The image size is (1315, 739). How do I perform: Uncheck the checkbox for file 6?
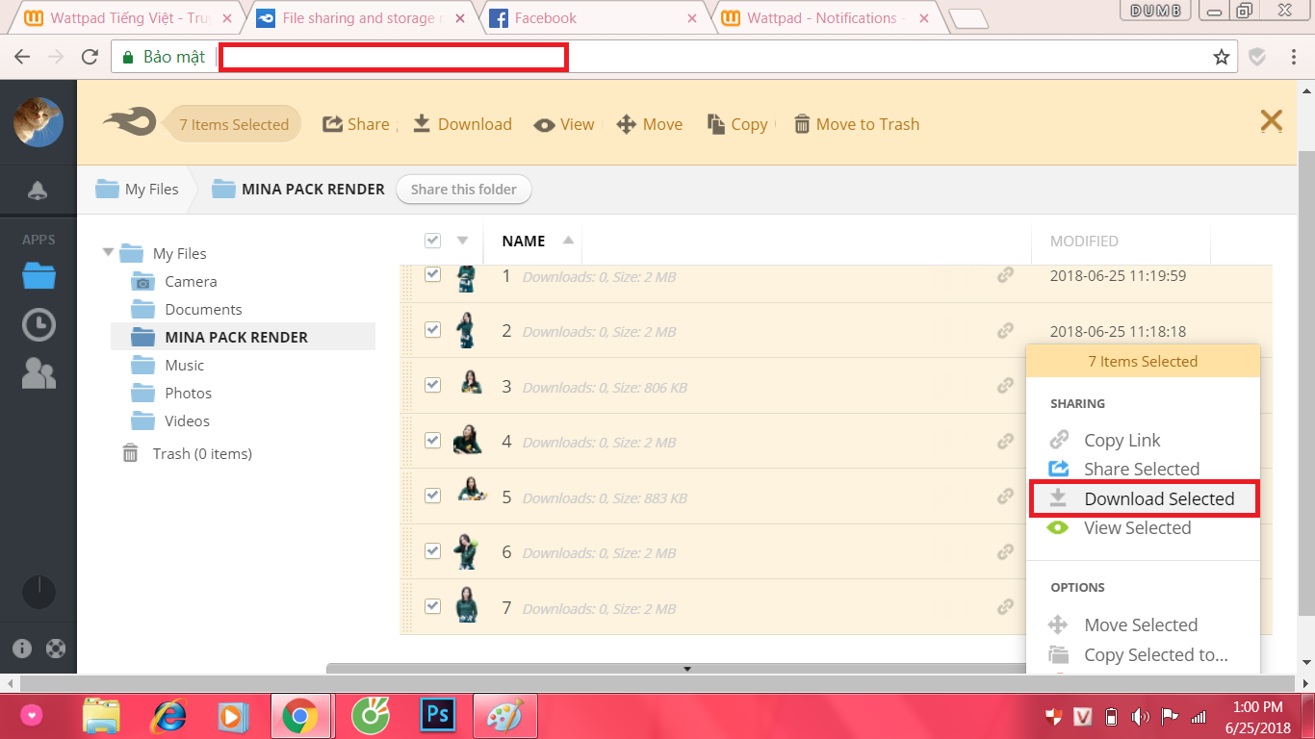[432, 550]
